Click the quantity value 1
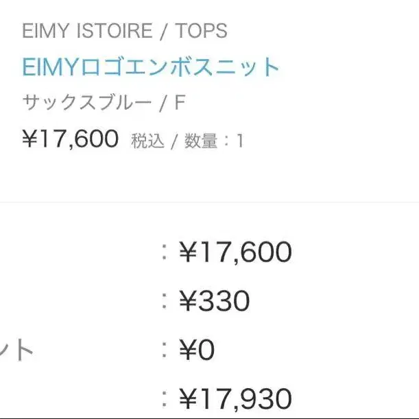Image resolution: width=419 pixels, height=419 pixels. coord(240,141)
